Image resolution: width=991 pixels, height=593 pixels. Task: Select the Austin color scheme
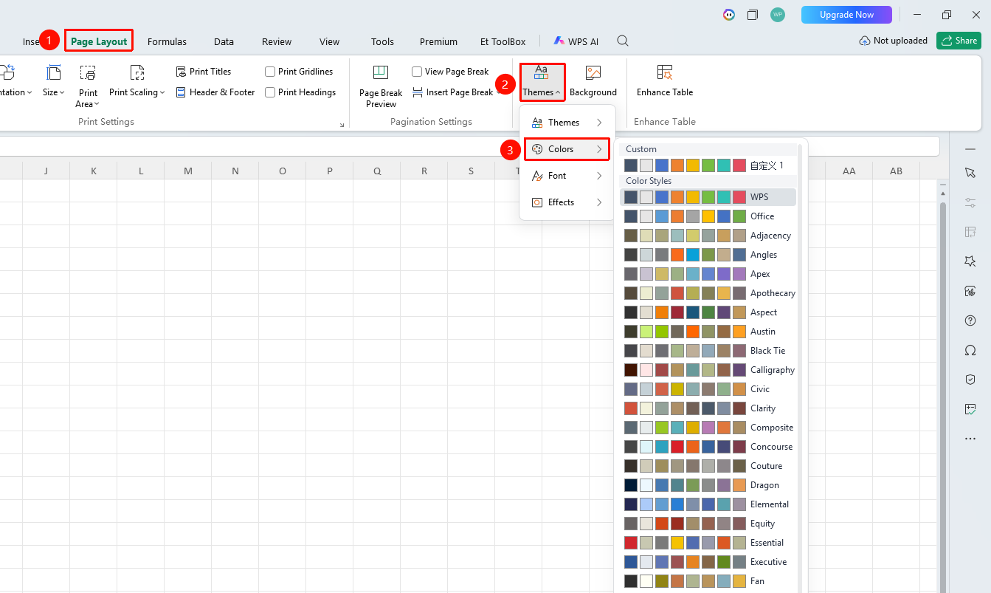pos(708,332)
